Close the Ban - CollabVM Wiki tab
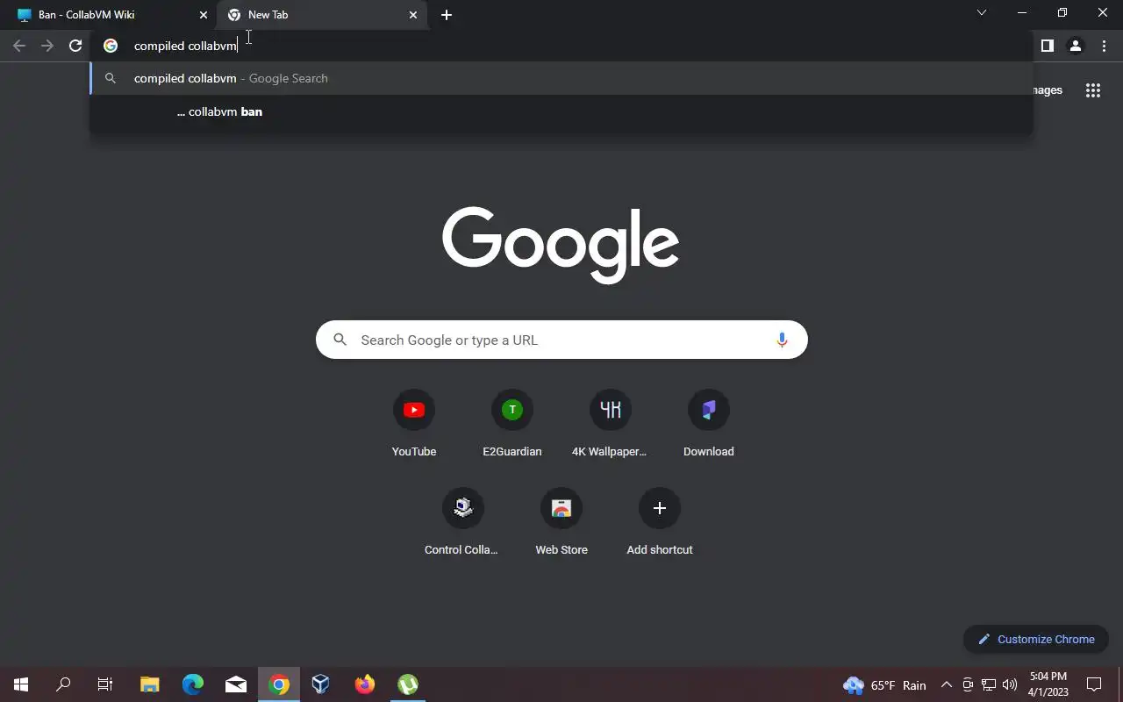Image resolution: width=1123 pixels, height=702 pixels. pos(204,15)
